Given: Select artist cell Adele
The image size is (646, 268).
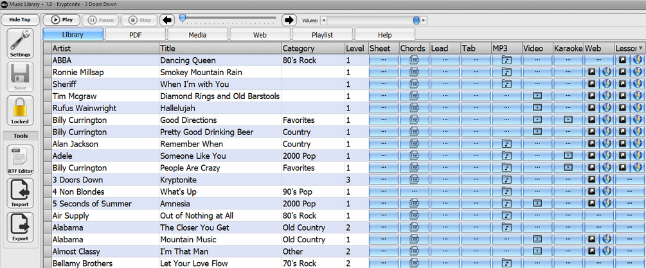Looking at the screenshot, I should (105, 156).
